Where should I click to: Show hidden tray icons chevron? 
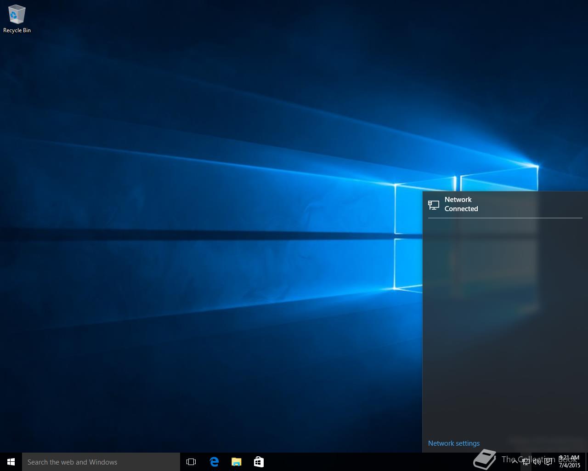[514, 462]
